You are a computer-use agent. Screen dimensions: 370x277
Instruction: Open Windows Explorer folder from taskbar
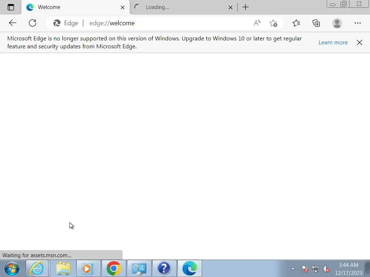click(x=63, y=268)
